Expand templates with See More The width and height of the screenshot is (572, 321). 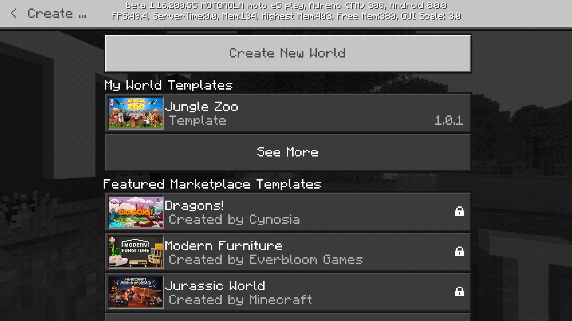coord(288,152)
